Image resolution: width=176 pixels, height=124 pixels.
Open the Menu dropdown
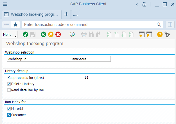pos(10,34)
